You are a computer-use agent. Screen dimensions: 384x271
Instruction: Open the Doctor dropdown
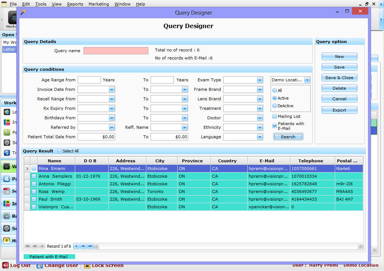coord(260,118)
